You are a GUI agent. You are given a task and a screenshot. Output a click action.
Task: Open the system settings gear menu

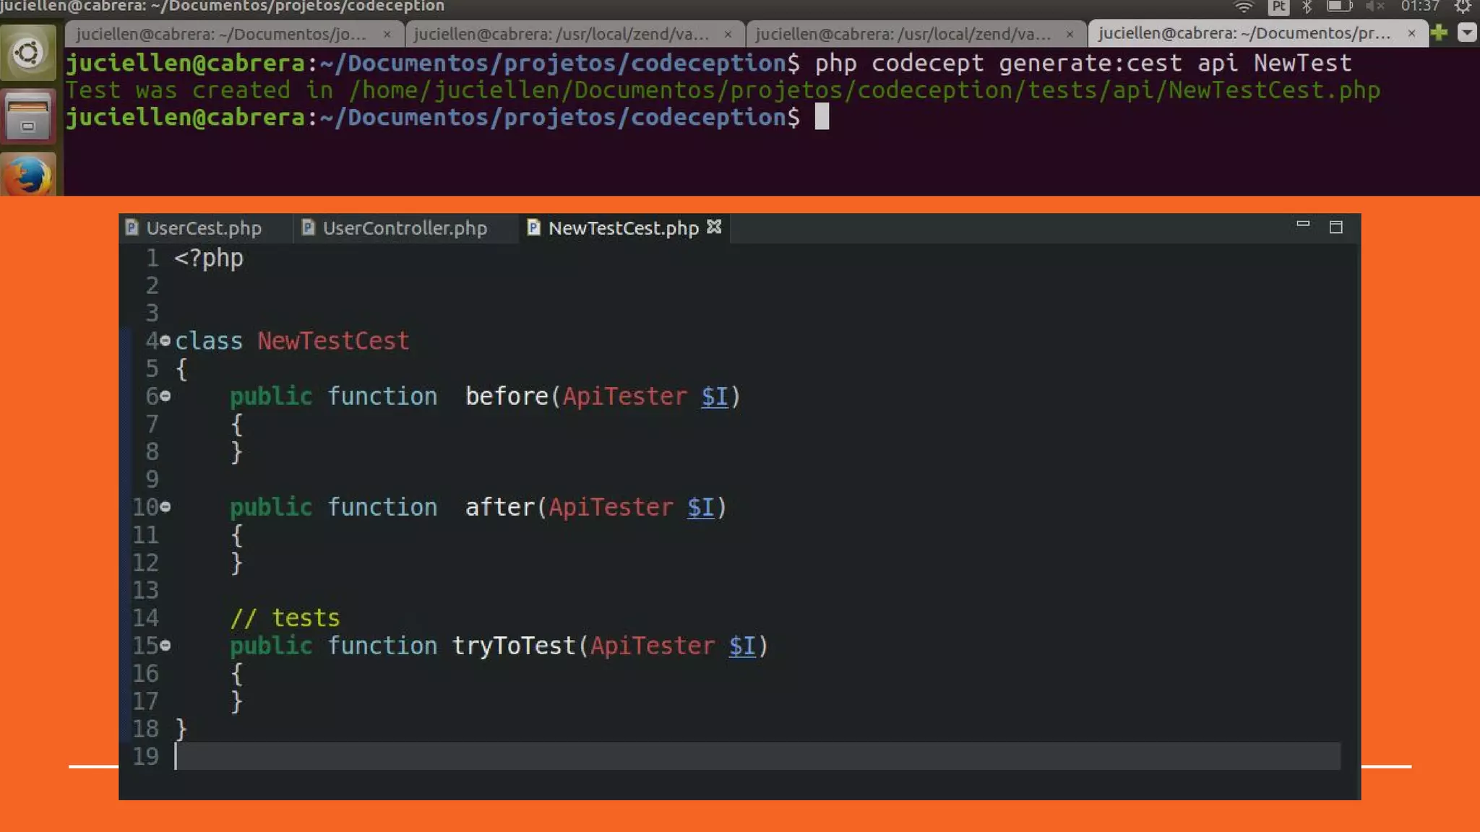tap(1463, 7)
